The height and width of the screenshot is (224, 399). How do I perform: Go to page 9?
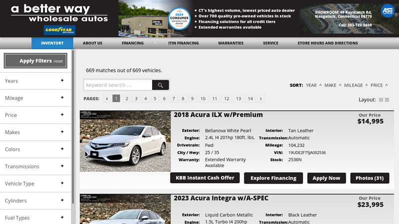coord(192,99)
